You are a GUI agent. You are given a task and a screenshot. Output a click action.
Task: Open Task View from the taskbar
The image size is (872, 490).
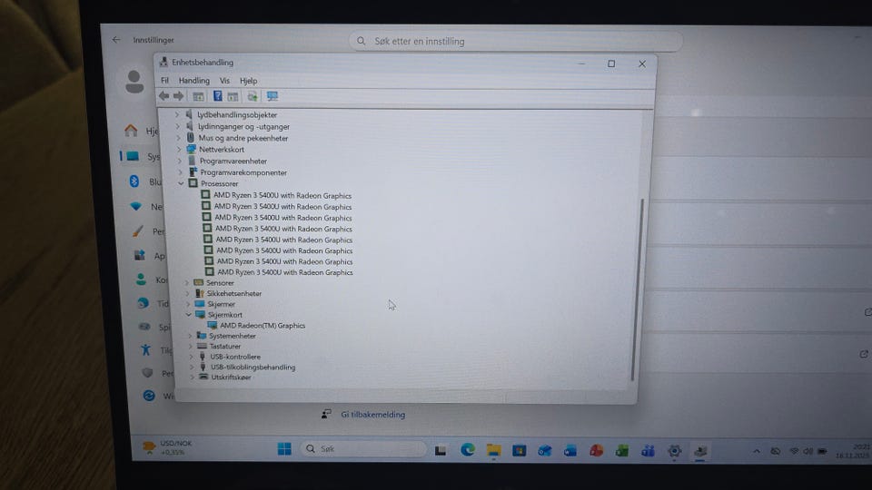coord(441,450)
